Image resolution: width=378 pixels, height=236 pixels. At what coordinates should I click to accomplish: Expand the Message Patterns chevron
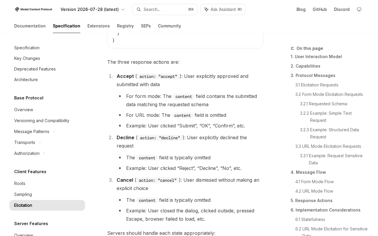[x=54, y=132]
